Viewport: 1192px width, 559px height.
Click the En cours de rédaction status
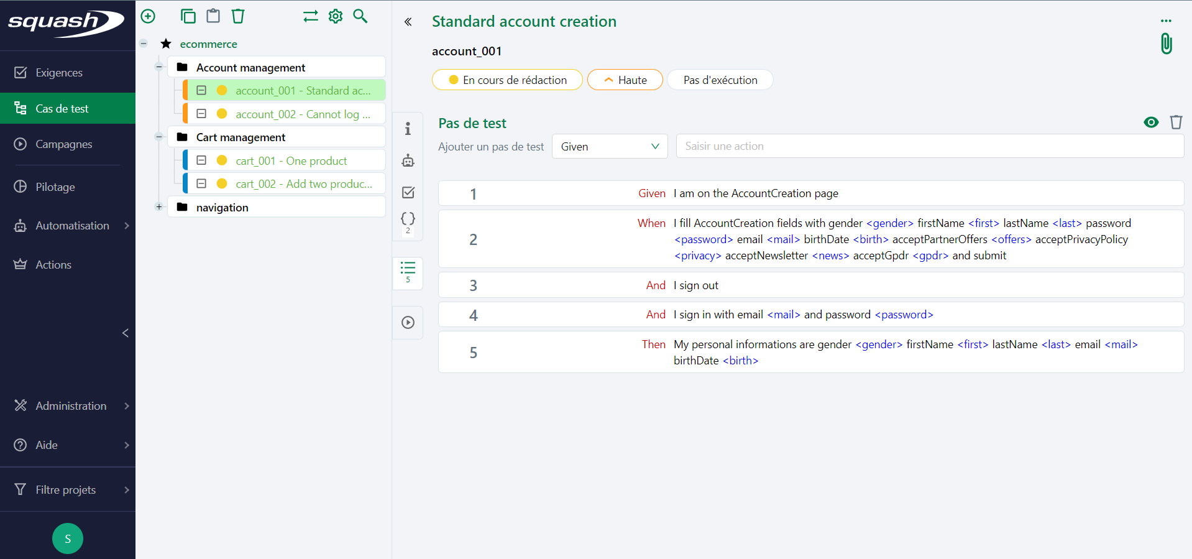(x=507, y=80)
